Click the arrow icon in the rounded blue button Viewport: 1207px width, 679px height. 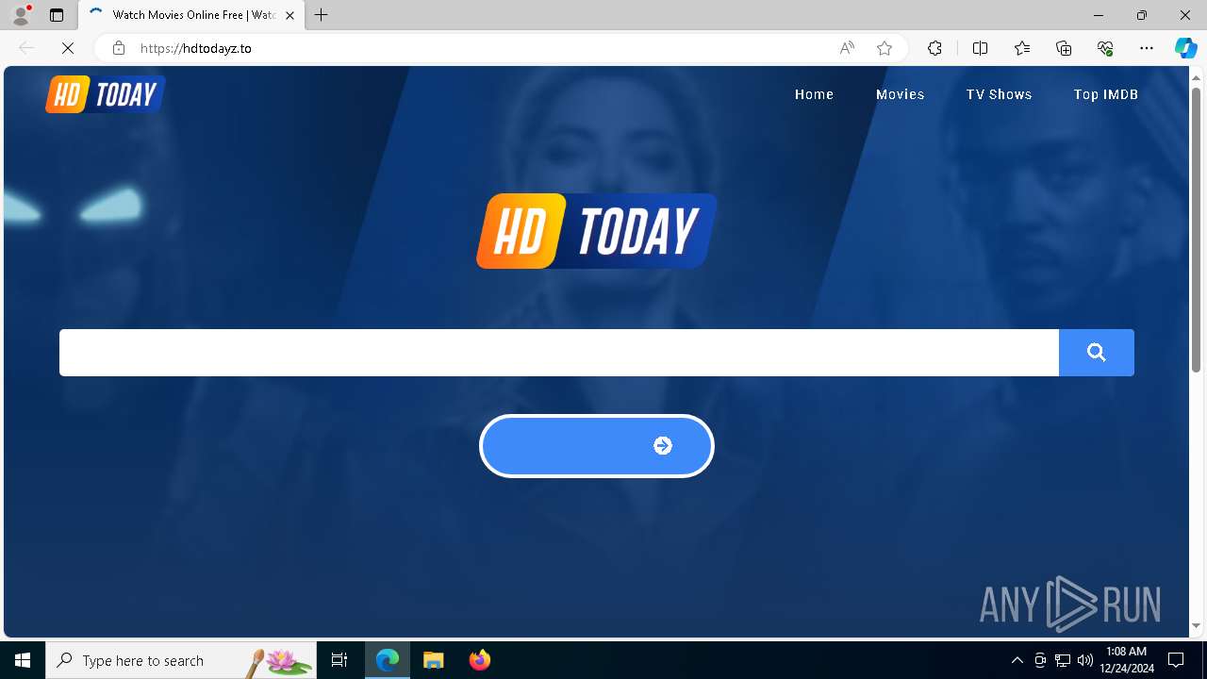click(663, 446)
